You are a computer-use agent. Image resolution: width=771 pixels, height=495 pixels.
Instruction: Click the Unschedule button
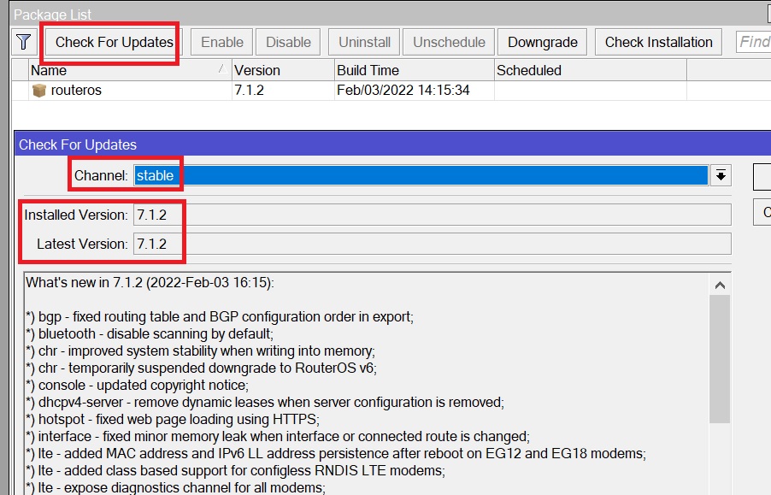pos(449,42)
